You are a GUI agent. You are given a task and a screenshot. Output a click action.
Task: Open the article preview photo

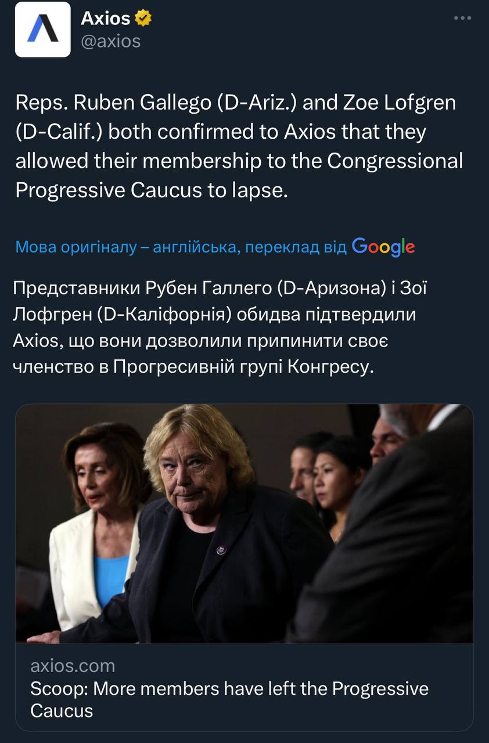245,524
